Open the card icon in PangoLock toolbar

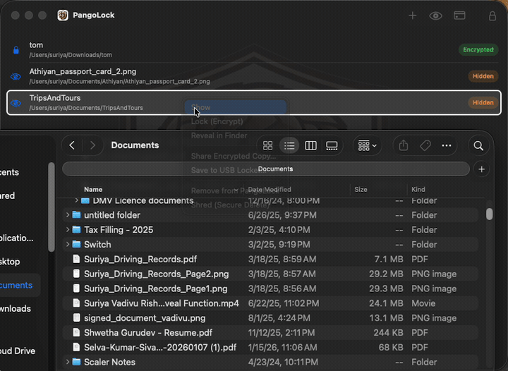(459, 16)
